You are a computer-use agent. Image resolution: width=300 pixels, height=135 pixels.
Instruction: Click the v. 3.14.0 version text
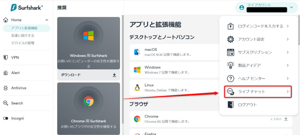click(276, 119)
